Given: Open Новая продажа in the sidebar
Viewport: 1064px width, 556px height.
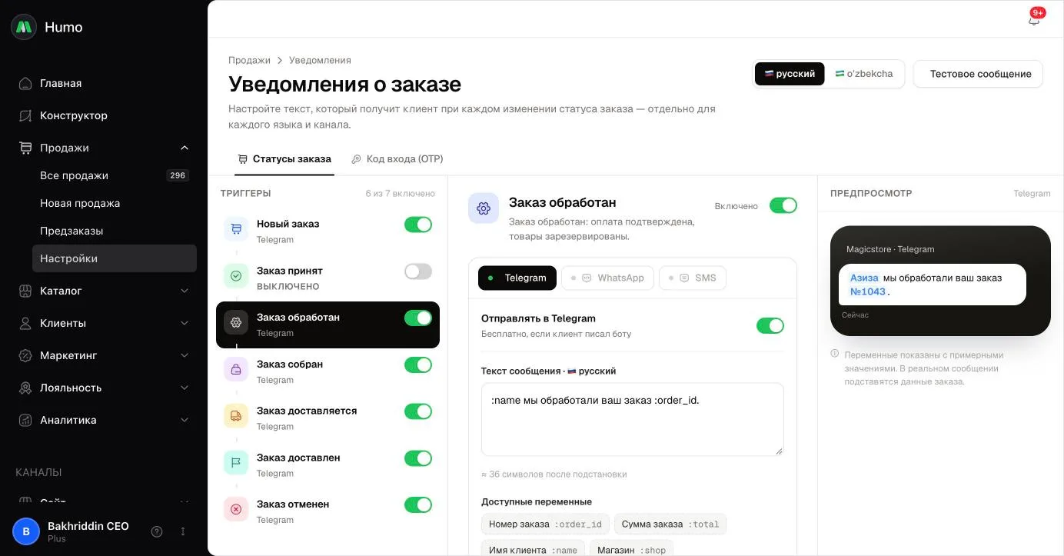Looking at the screenshot, I should [115, 203].
